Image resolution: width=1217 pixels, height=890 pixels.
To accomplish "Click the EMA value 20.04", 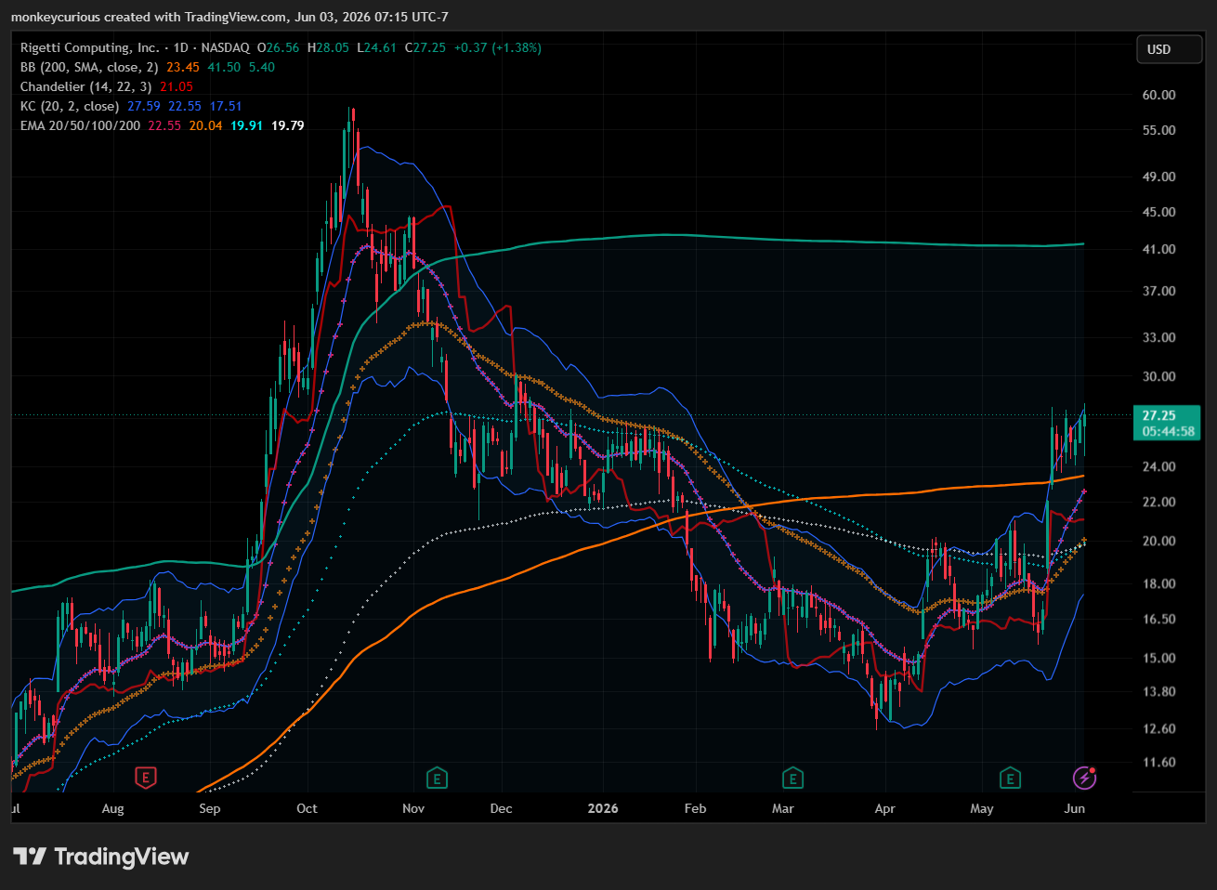I will coord(206,125).
